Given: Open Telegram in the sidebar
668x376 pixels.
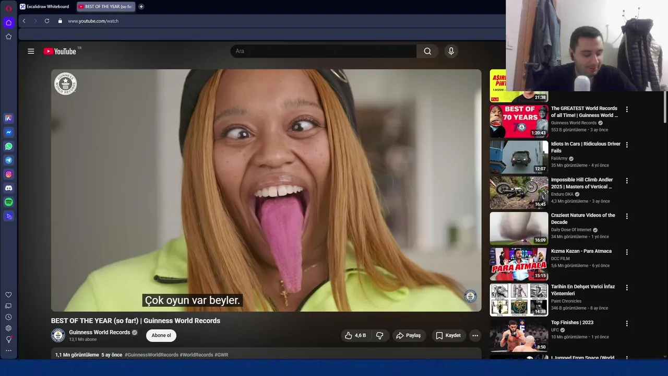Looking at the screenshot, I should point(8,160).
